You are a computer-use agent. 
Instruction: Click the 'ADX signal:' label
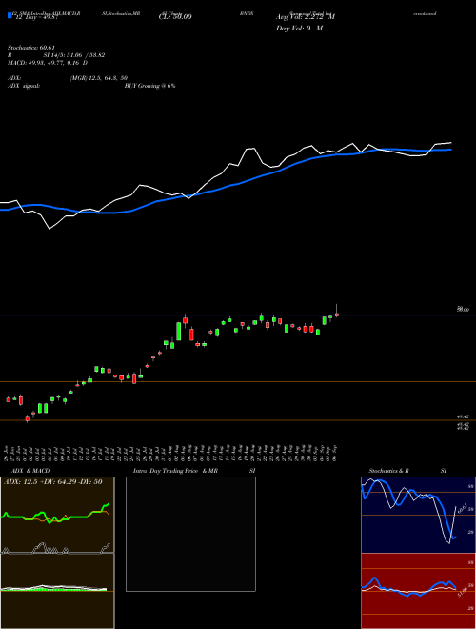coord(24,86)
